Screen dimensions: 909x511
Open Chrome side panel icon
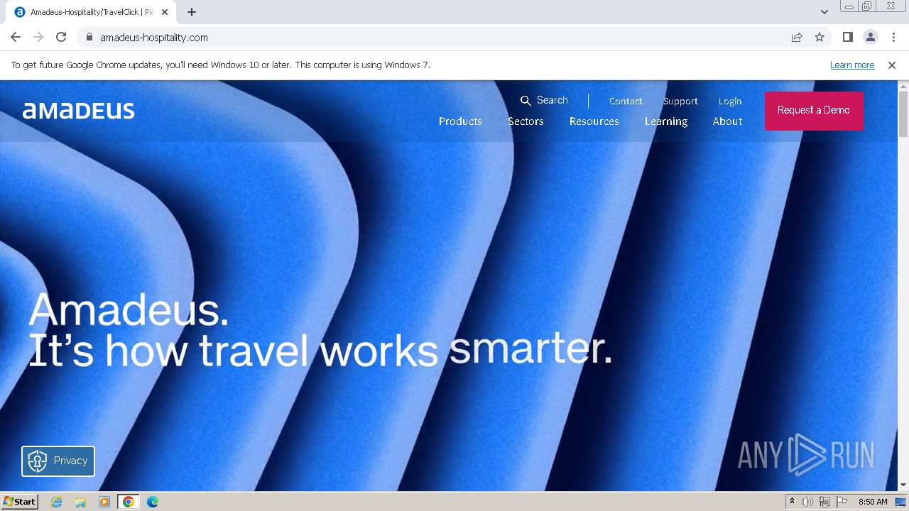pos(848,38)
